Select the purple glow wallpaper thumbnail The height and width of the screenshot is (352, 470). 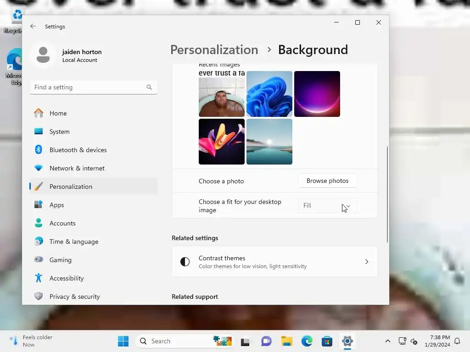pos(317,93)
